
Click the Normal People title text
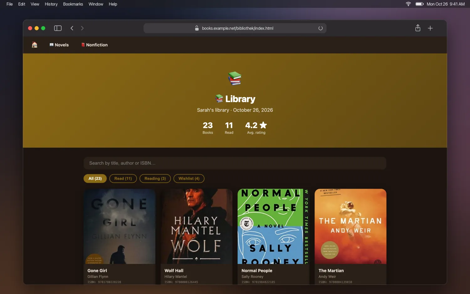pyautogui.click(x=257, y=270)
